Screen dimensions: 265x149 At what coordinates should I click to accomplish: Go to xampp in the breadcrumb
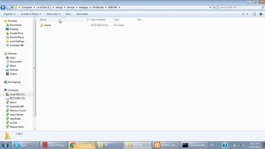click(x=59, y=7)
